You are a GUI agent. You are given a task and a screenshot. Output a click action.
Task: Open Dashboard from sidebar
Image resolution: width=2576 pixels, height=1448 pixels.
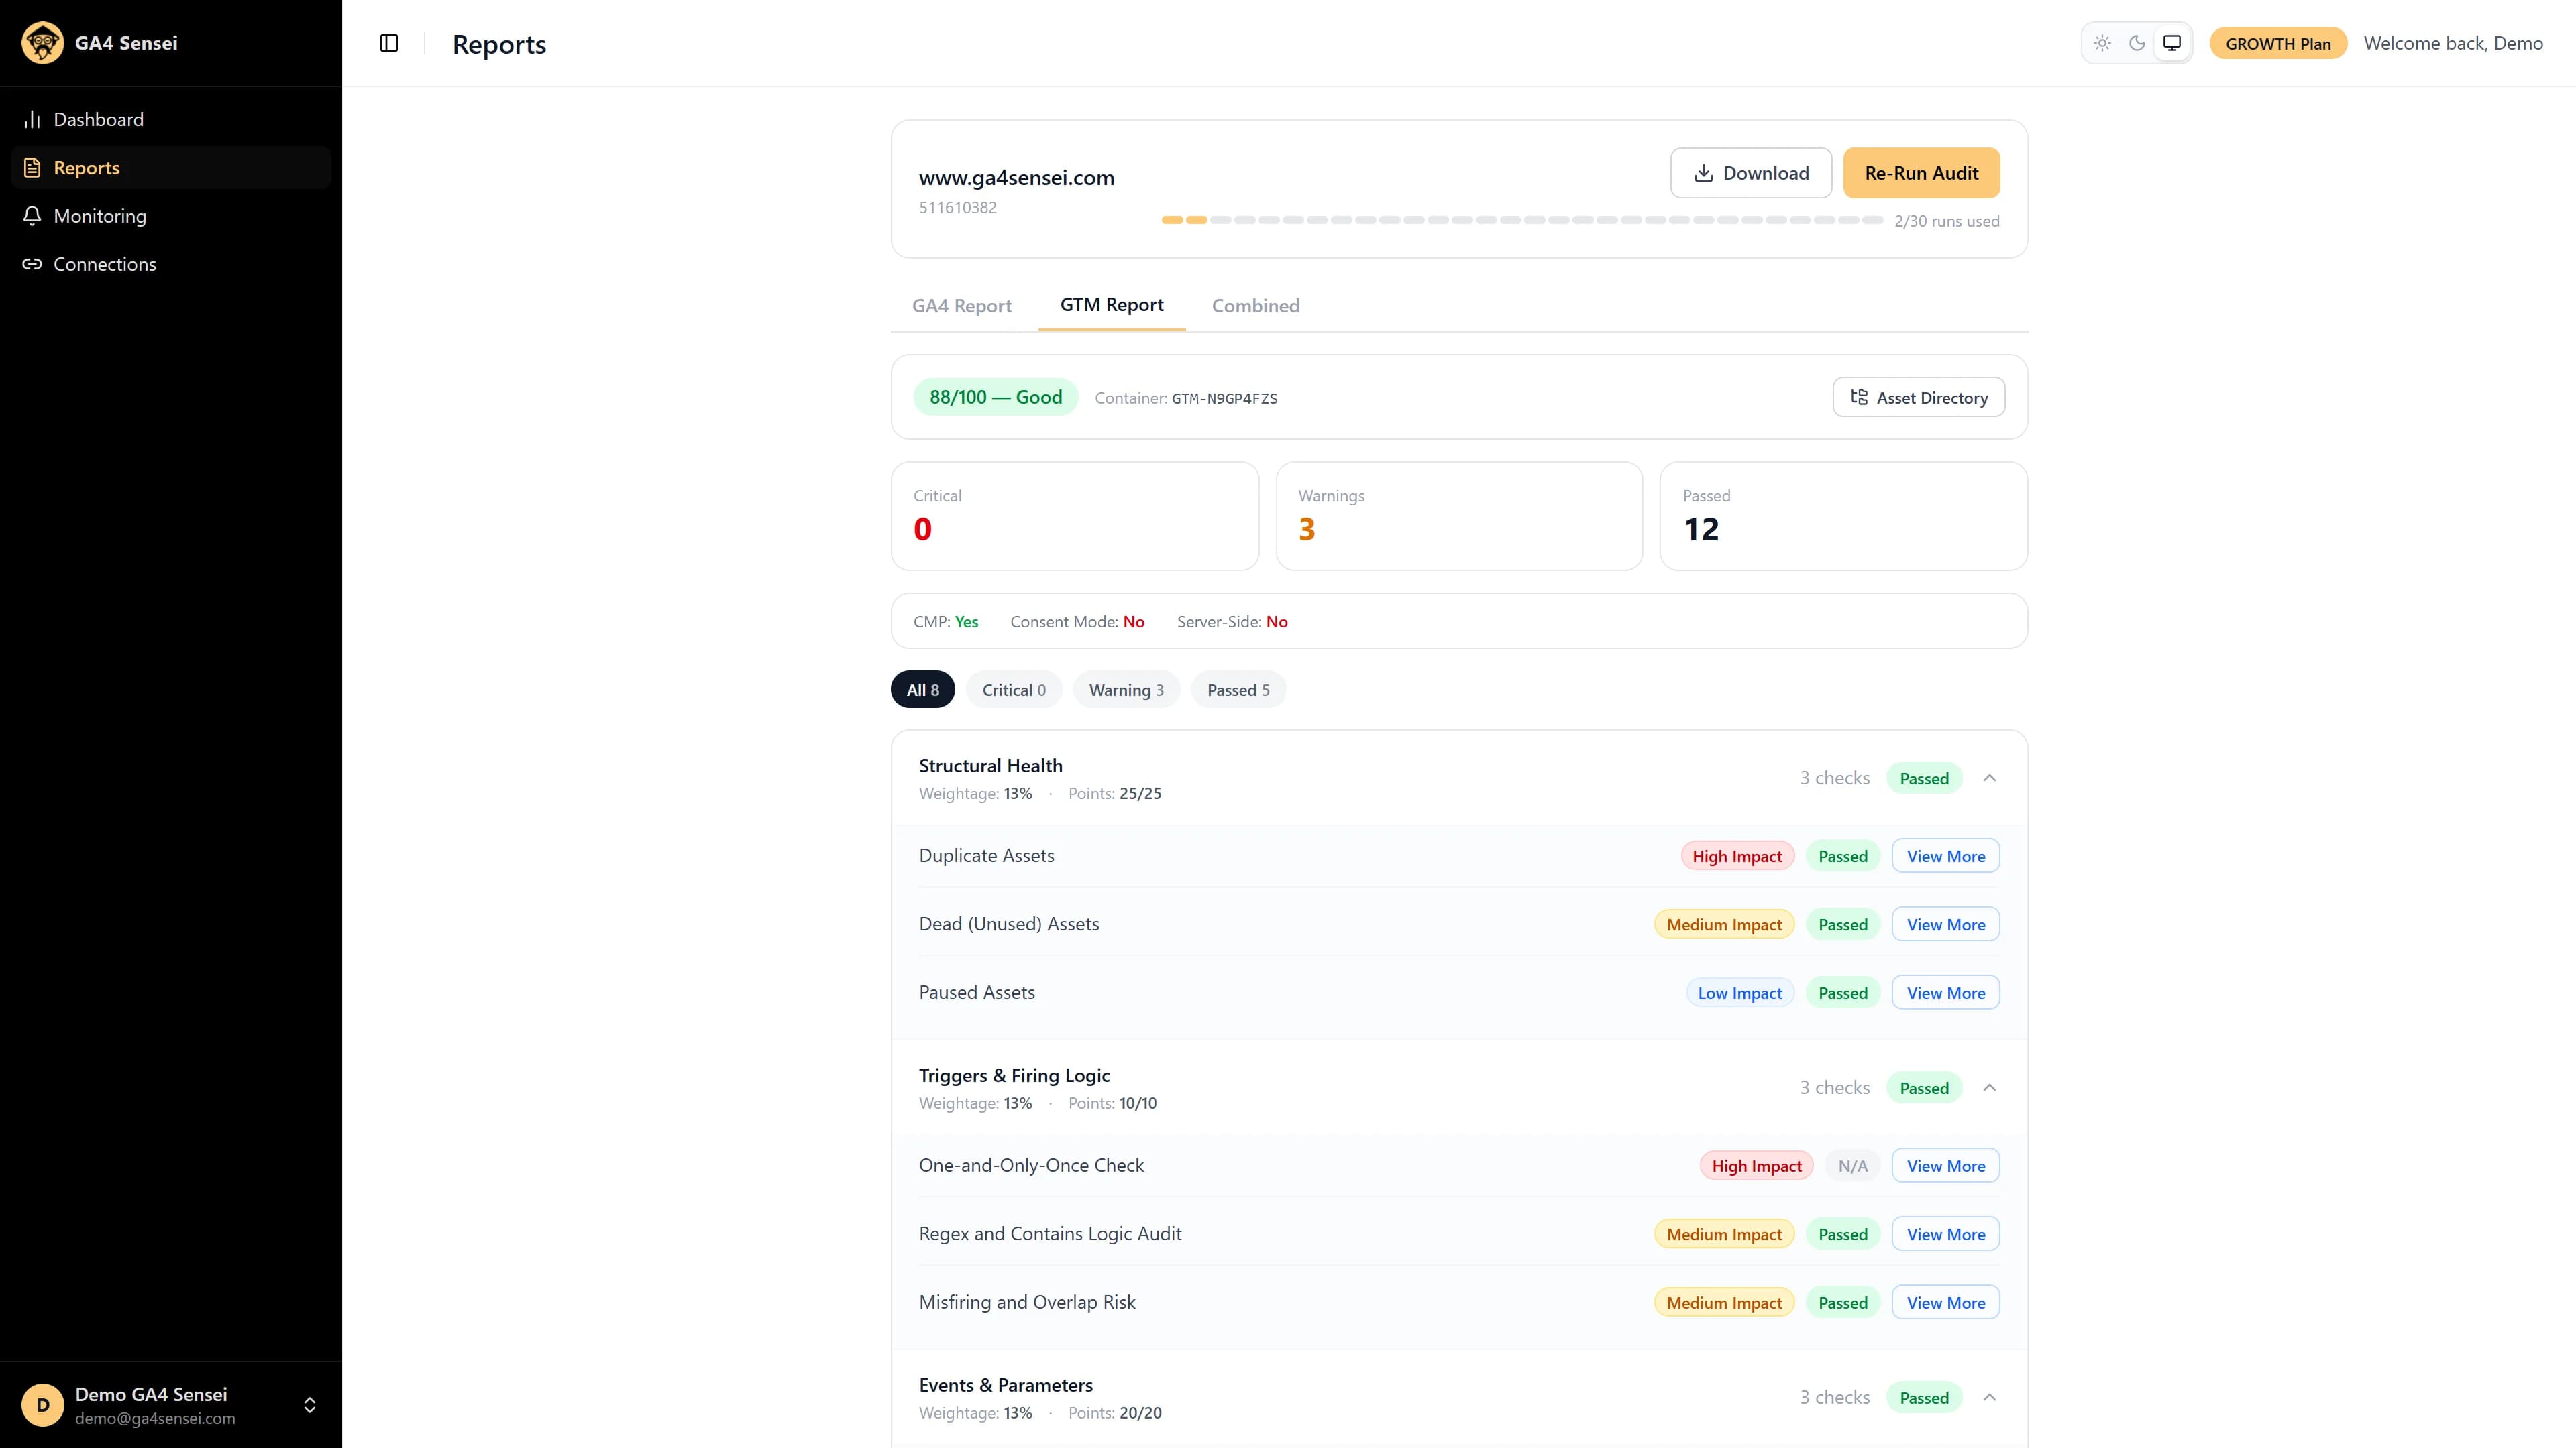pos(171,120)
